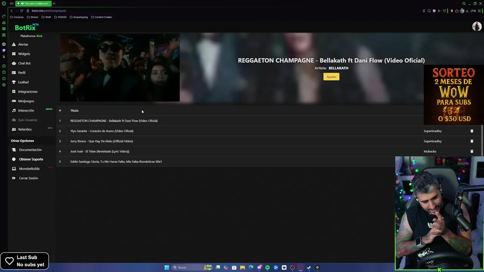Click the snapshot capture icon
The width and height of the screenshot is (484, 272).
pyautogui.click(x=429, y=11)
